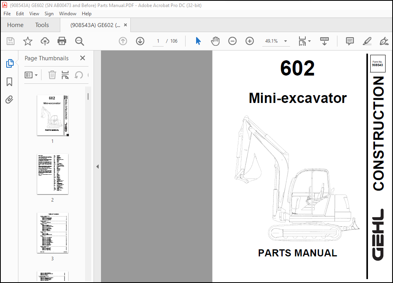Open fit page options tool
This screenshot has width=393, height=283.
click(x=302, y=41)
